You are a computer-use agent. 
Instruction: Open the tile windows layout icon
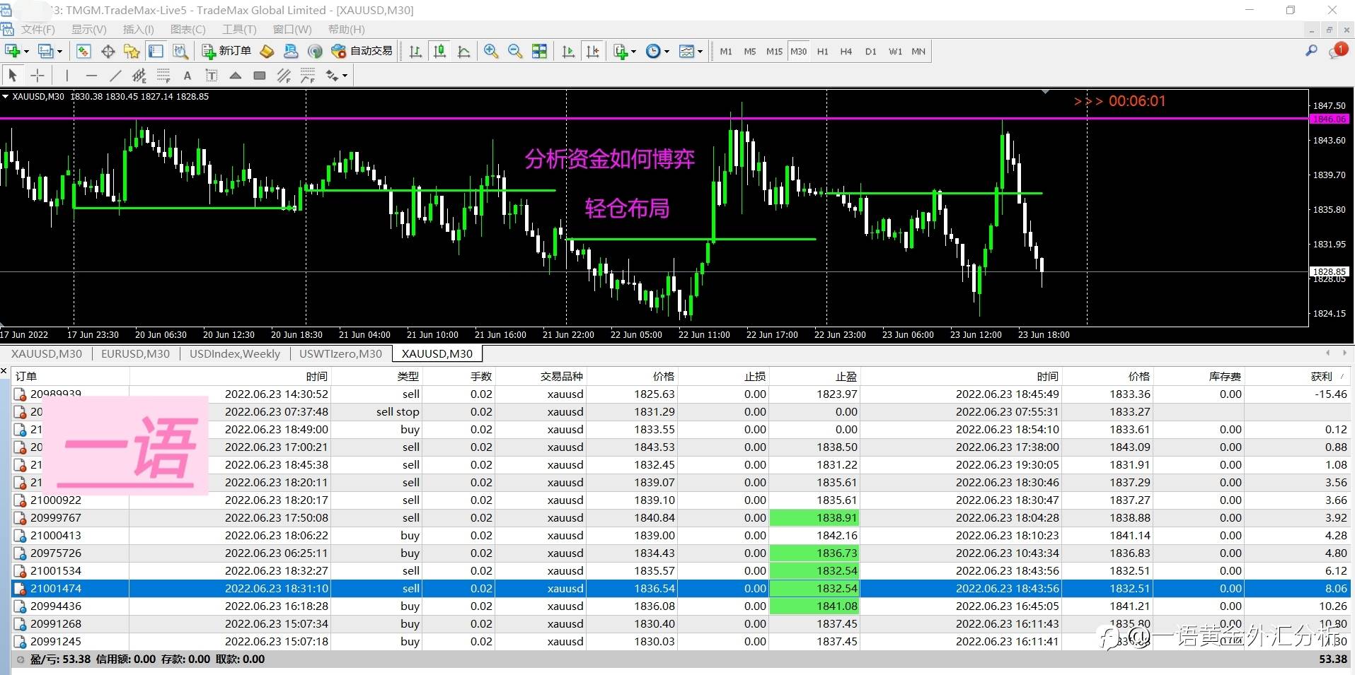coord(539,51)
